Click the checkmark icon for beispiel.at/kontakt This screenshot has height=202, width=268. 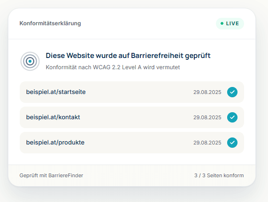point(232,117)
